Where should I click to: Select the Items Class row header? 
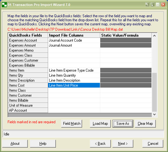(x=28, y=90)
